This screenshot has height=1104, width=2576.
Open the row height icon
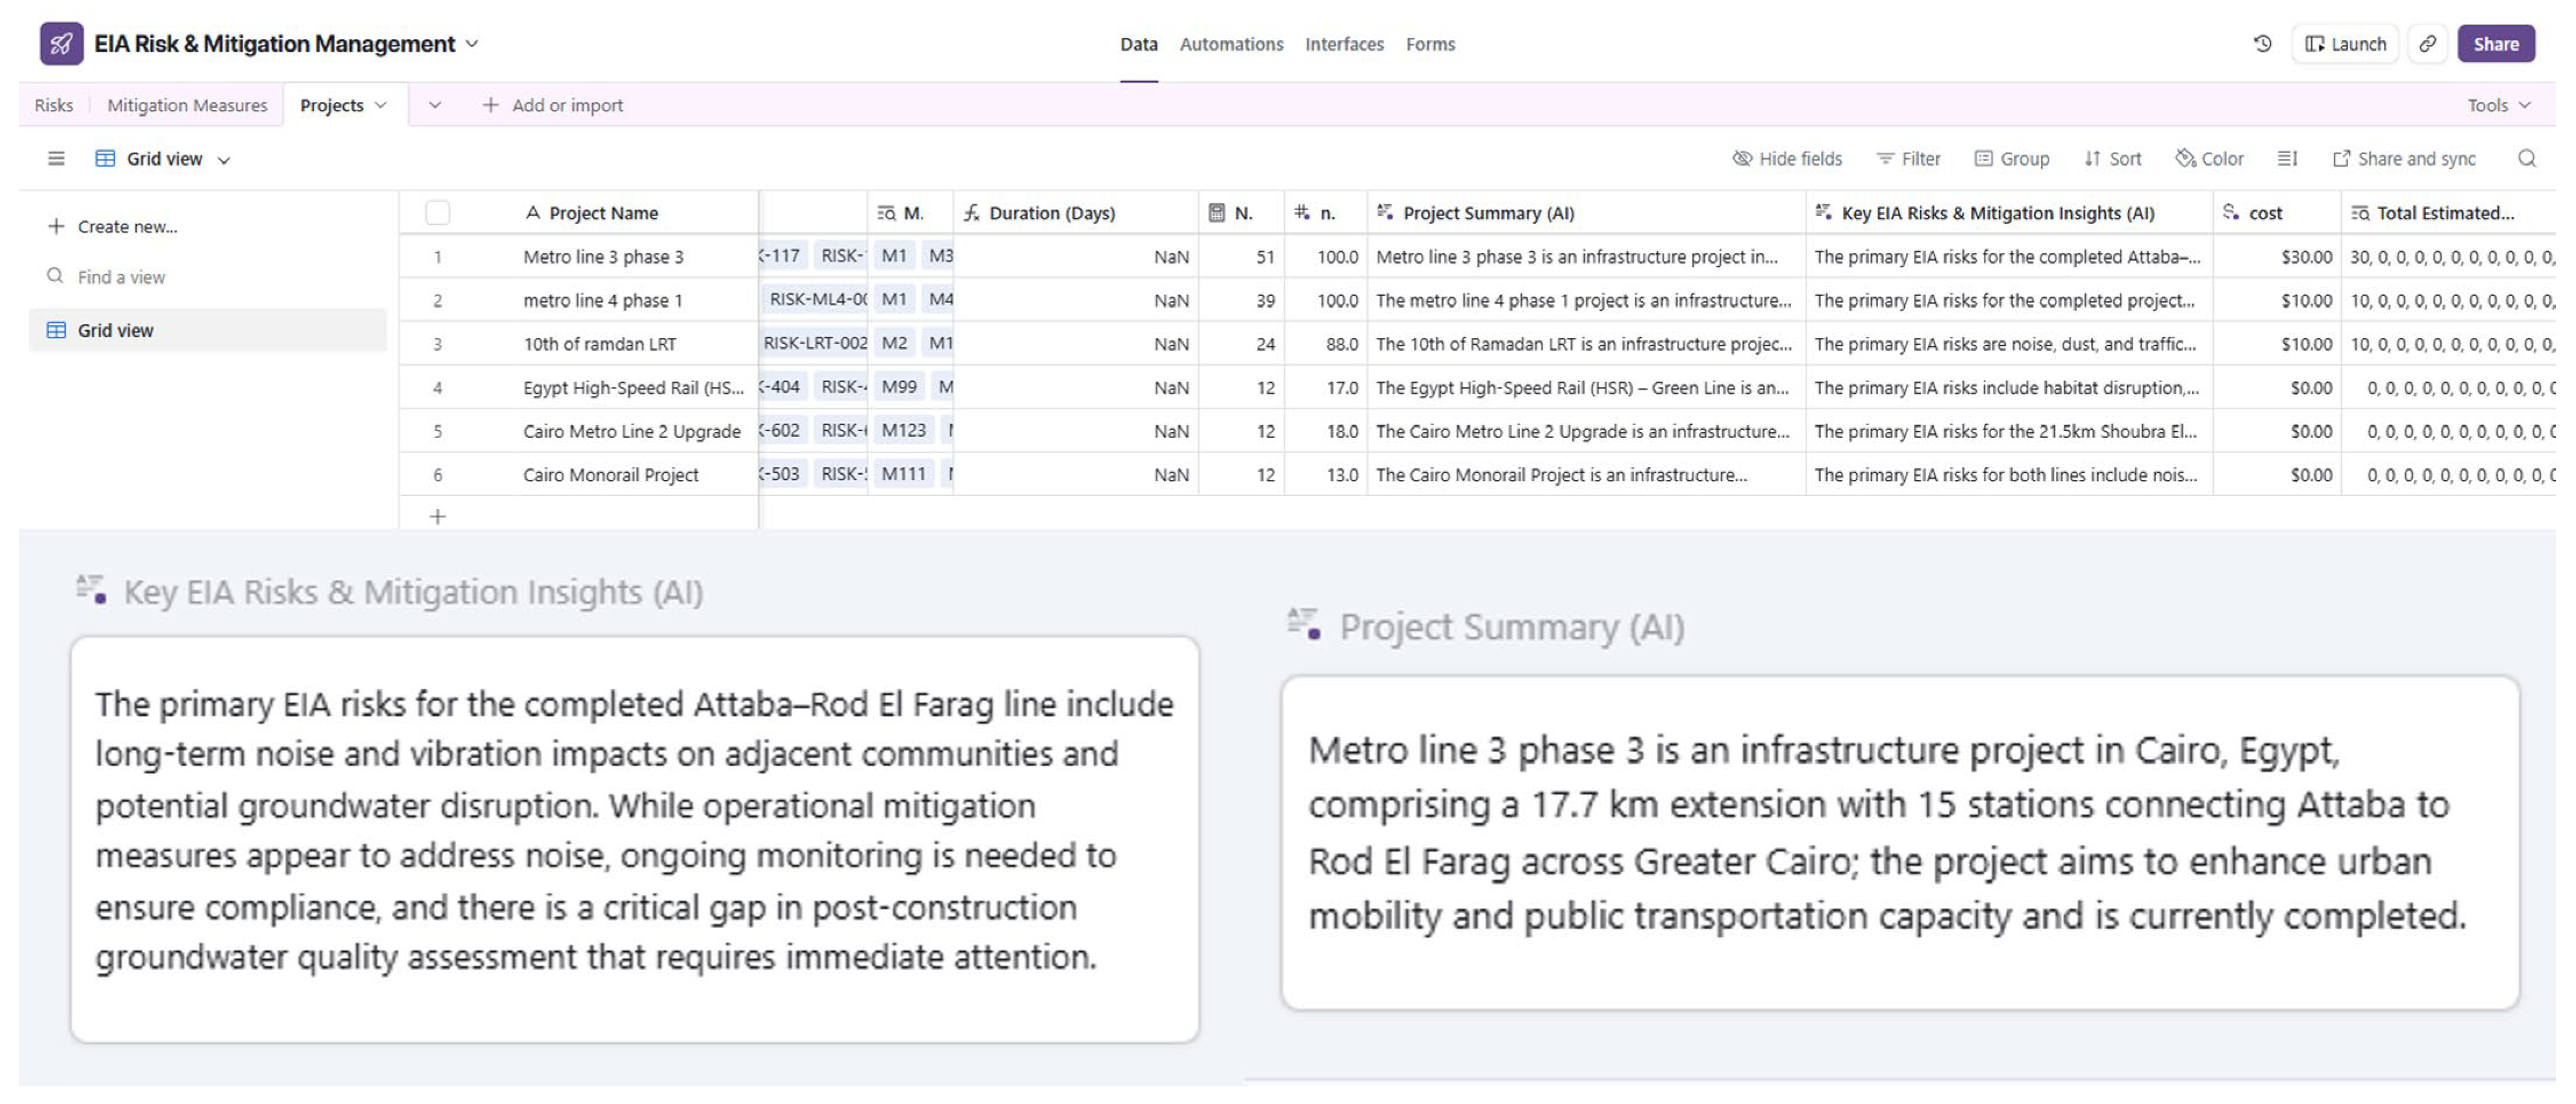click(2287, 158)
